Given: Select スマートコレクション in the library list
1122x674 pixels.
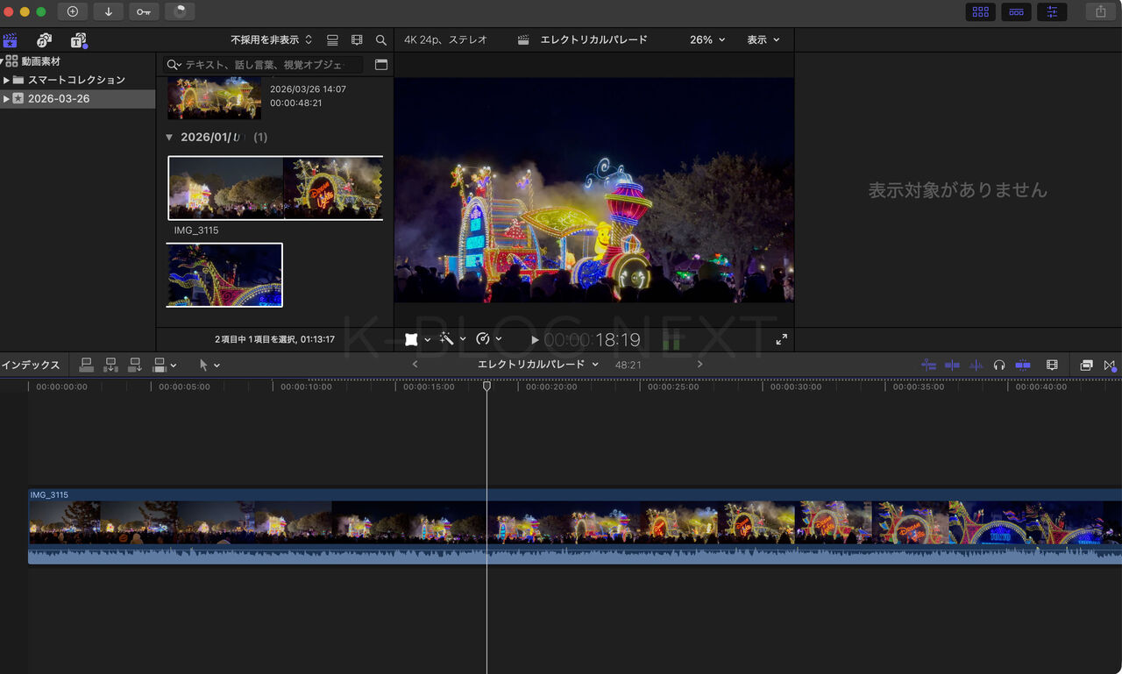Looking at the screenshot, I should point(76,80).
